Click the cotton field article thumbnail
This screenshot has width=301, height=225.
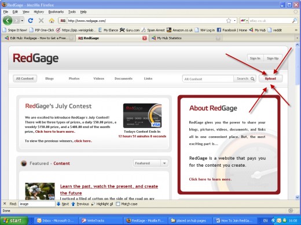(40, 191)
